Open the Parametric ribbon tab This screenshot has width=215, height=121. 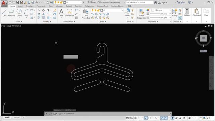click(x=41, y=6)
